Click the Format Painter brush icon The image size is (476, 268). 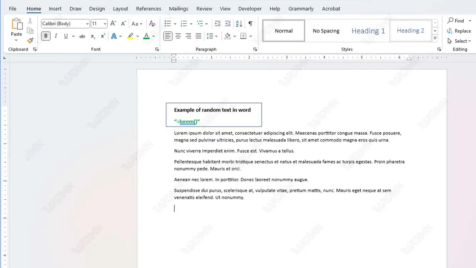(x=30, y=40)
